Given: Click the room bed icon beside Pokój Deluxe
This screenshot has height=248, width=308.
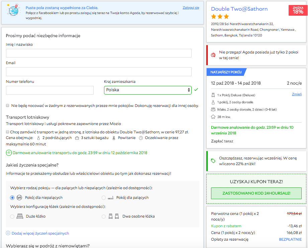Looking at the screenshot, I should (213, 95).
